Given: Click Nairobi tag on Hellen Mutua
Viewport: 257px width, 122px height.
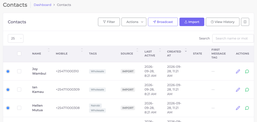Looking at the screenshot, I should point(95,105).
